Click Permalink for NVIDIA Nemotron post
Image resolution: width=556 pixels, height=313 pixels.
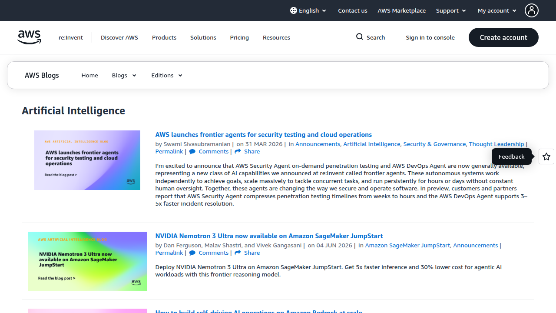point(169,253)
